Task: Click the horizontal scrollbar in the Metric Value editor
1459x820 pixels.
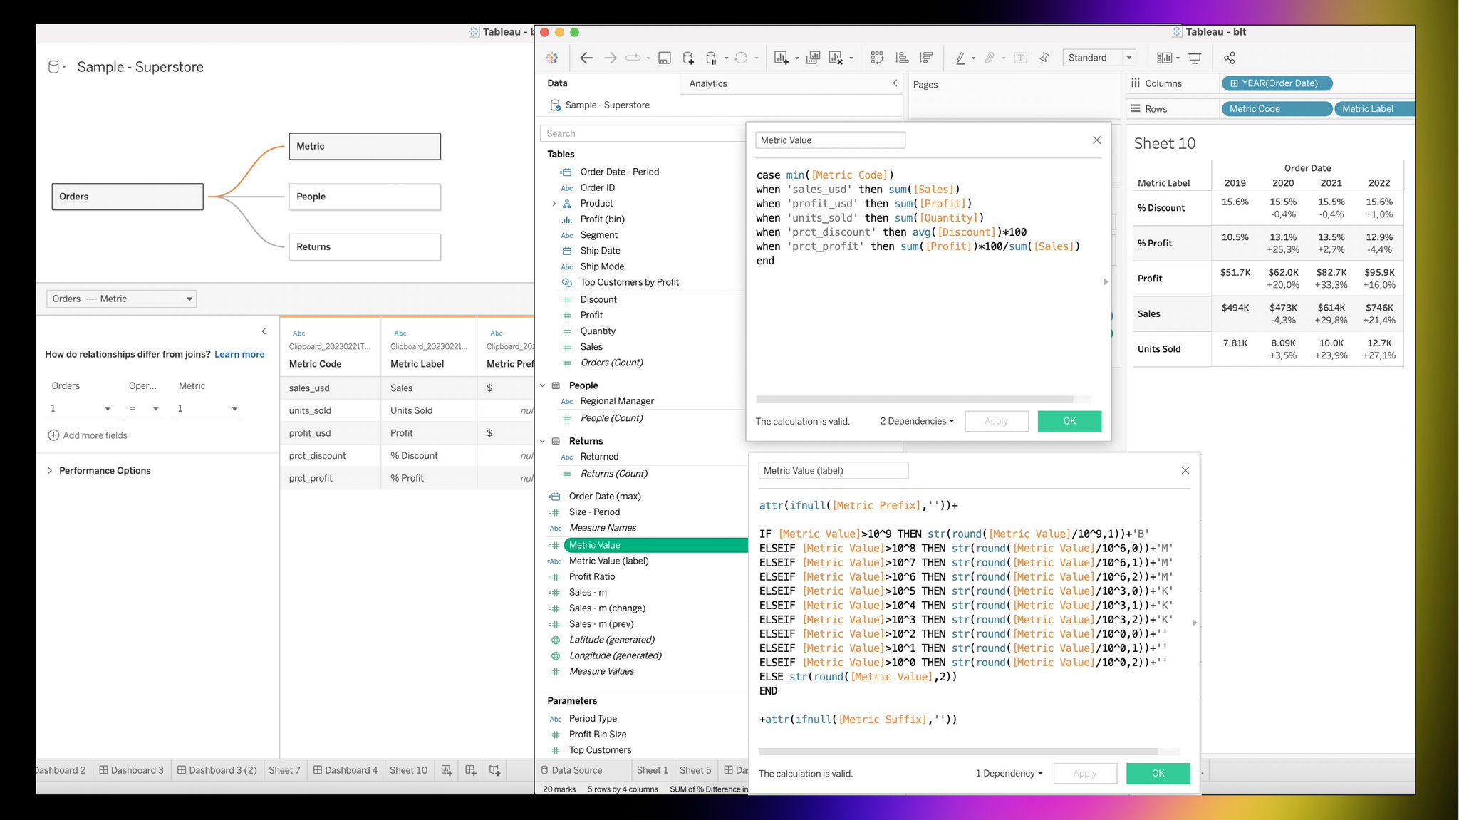Action: pos(914,400)
